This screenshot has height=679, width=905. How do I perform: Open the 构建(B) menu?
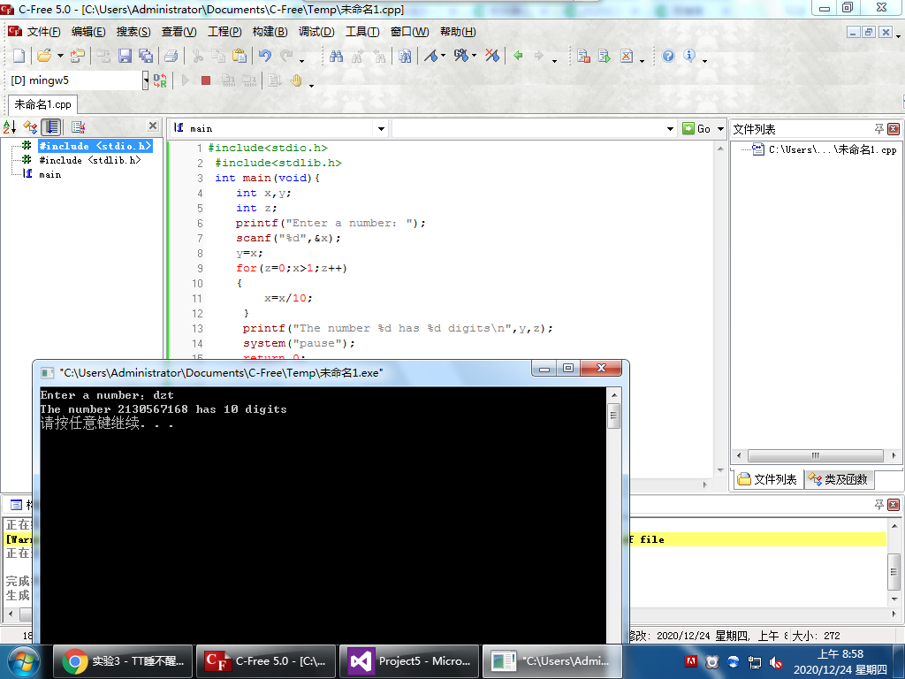pos(270,32)
